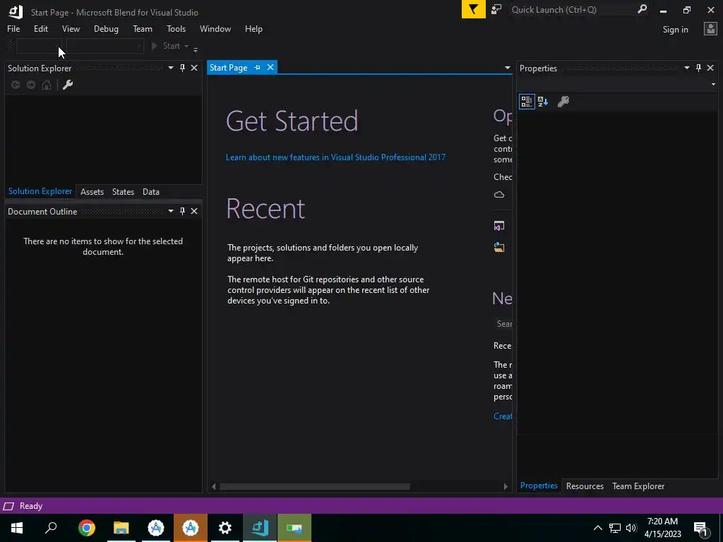Screen dimensions: 723x542
Task: Open Learn about new features link
Action: tap(335, 157)
